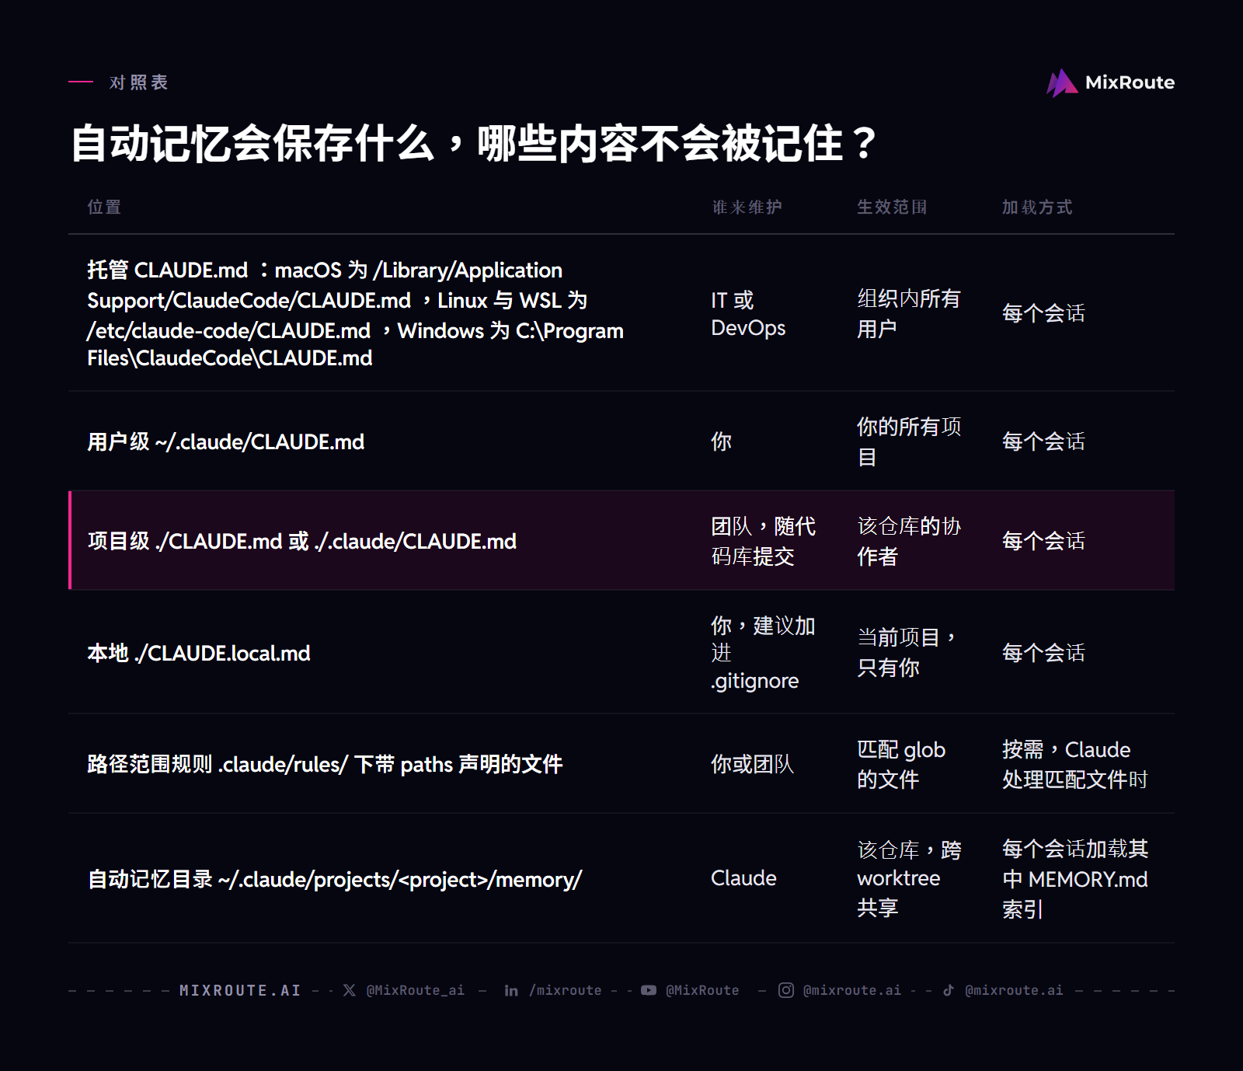Click the X (Twitter) icon in footer
The image size is (1243, 1071).
(350, 990)
